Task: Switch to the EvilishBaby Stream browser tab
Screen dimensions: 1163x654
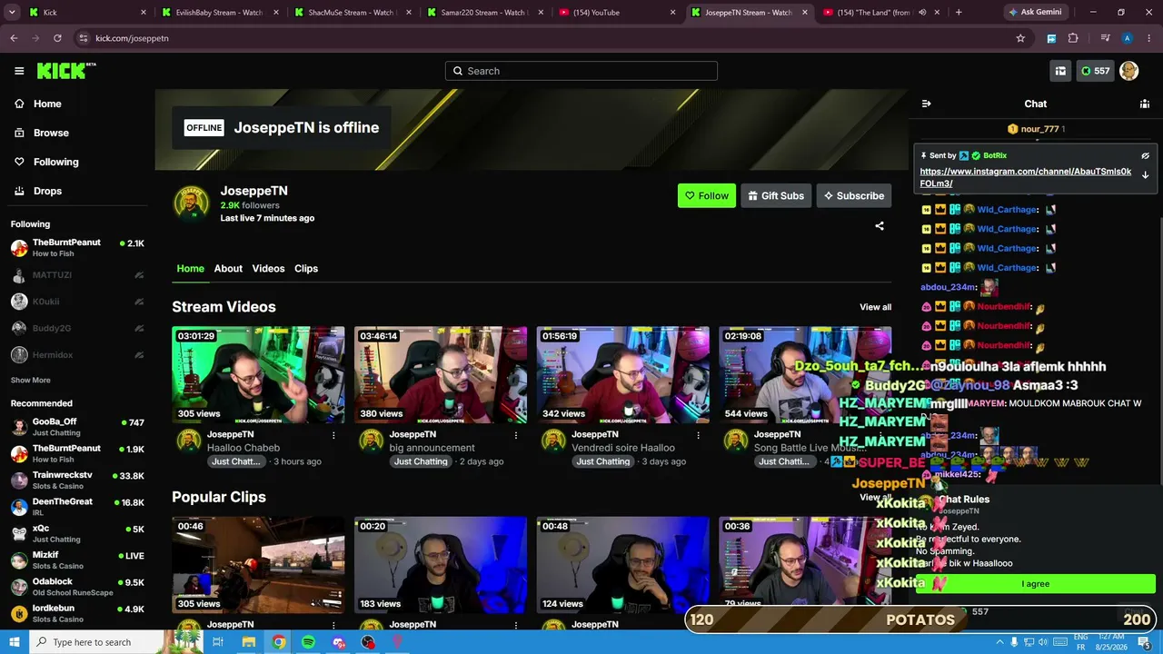Action: click(x=221, y=13)
